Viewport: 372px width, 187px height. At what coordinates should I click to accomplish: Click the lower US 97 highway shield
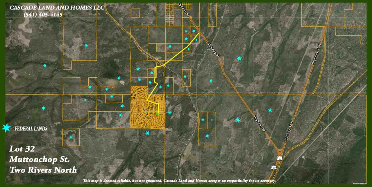pyautogui.click(x=273, y=168)
